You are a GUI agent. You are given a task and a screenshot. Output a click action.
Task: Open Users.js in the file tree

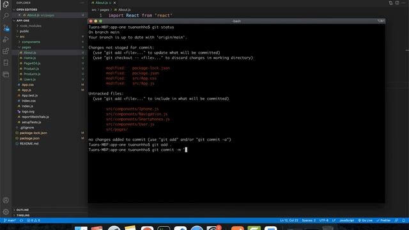click(30, 79)
